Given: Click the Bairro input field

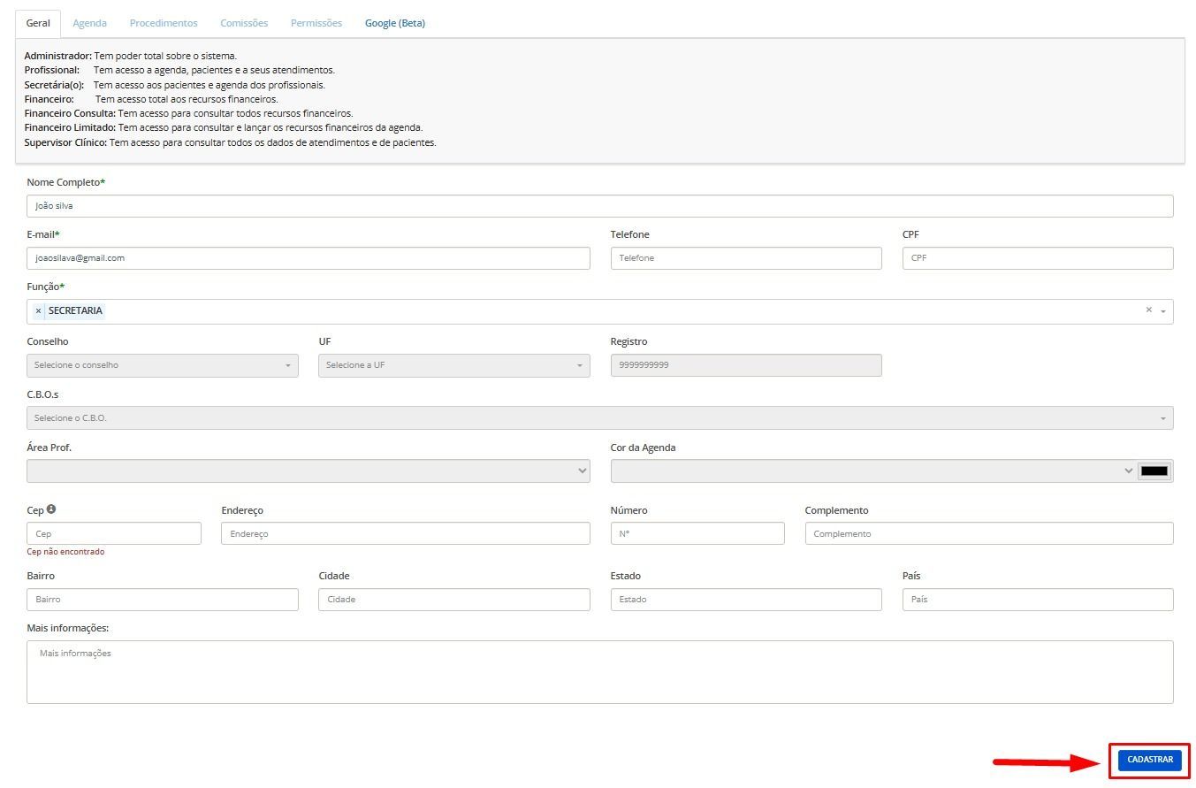Looking at the screenshot, I should [163, 600].
